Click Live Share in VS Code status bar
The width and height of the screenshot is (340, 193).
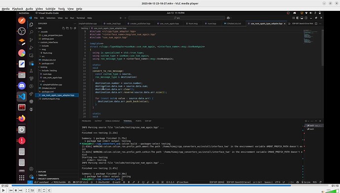(182, 182)
